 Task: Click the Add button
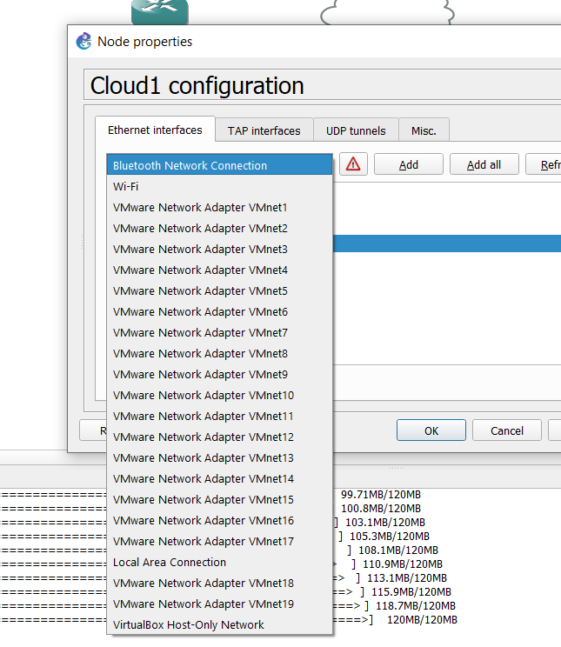click(x=408, y=164)
